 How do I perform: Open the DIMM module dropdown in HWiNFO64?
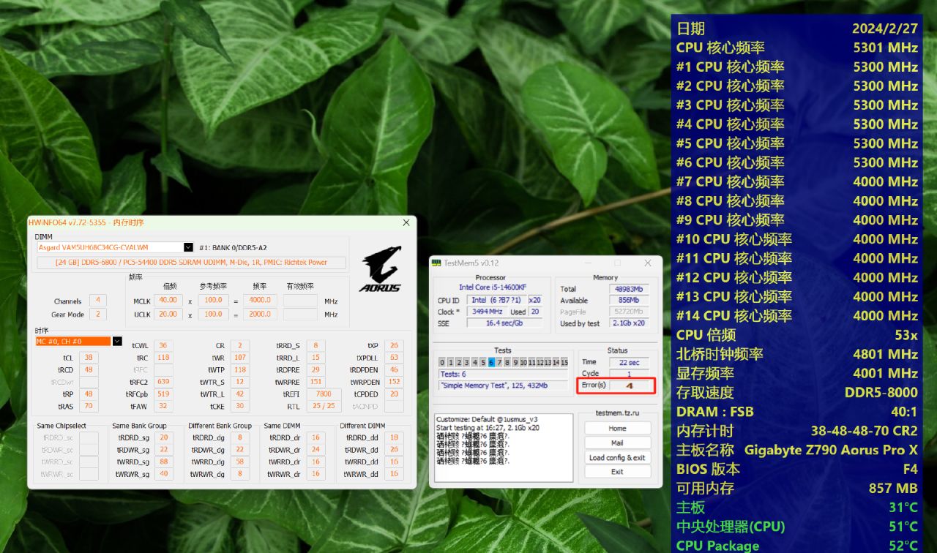tap(188, 247)
